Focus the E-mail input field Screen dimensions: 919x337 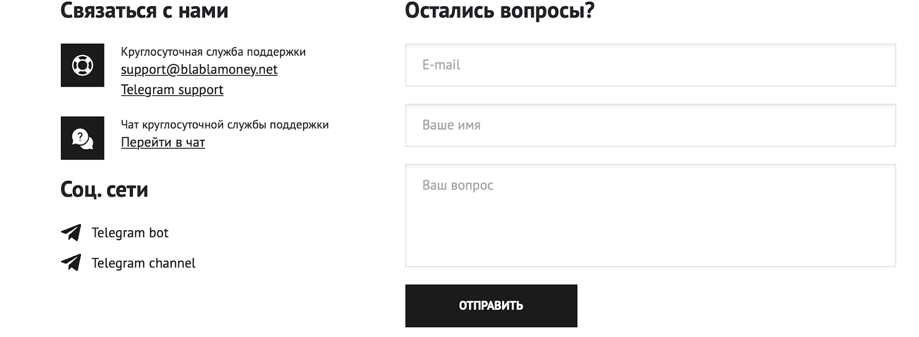(650, 65)
